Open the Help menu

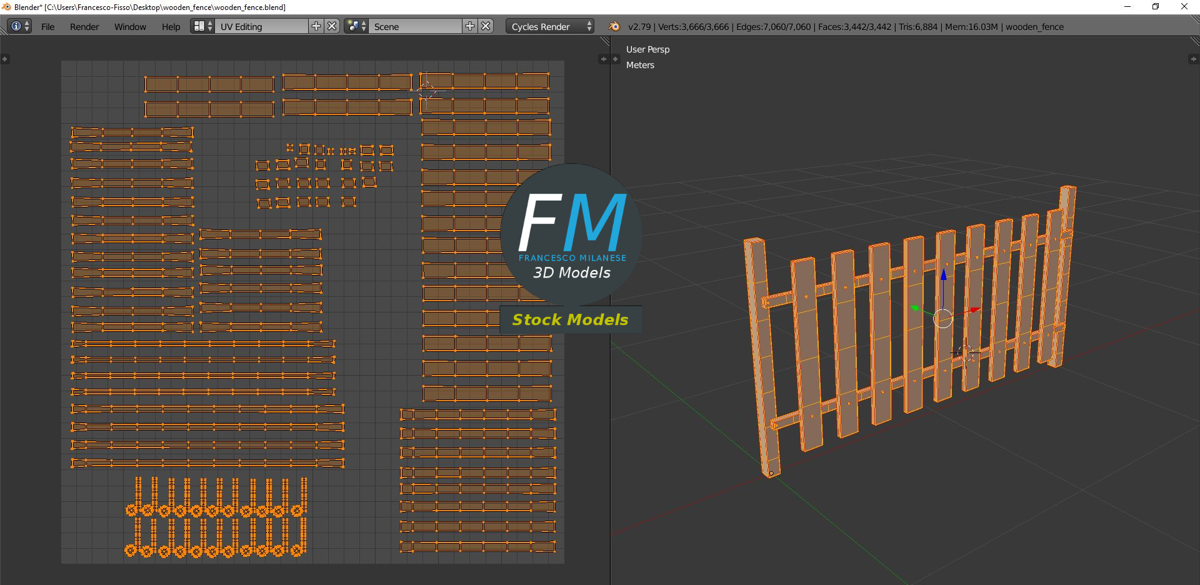pos(171,27)
